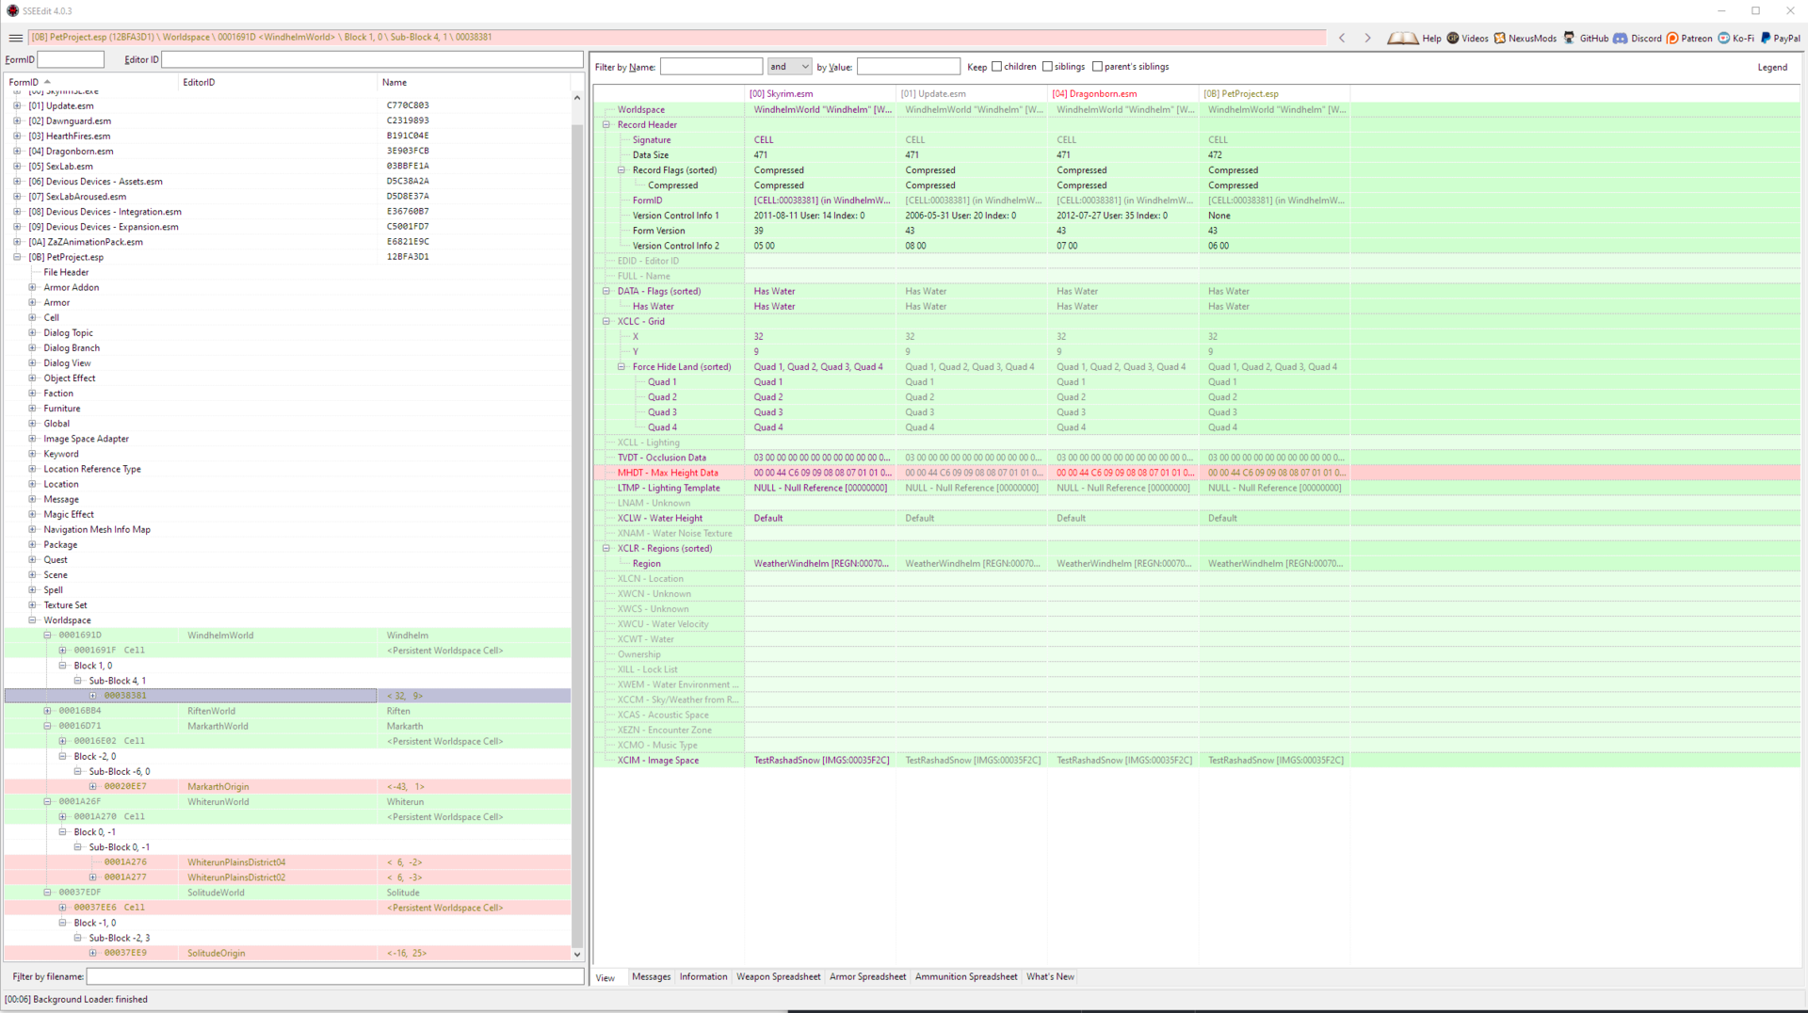Screen dimensions: 1808x1013
Task: Focus the FormID search field
Action: [70, 59]
